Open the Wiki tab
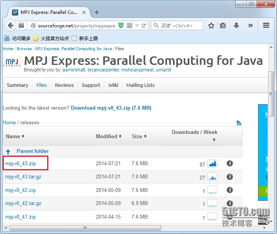This screenshot has height=234, width=277. pyautogui.click(x=113, y=85)
